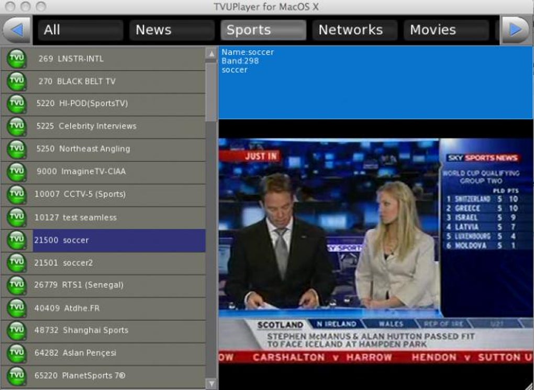Click the window resize grip corner
This screenshot has width=534, height=390.
529,385
